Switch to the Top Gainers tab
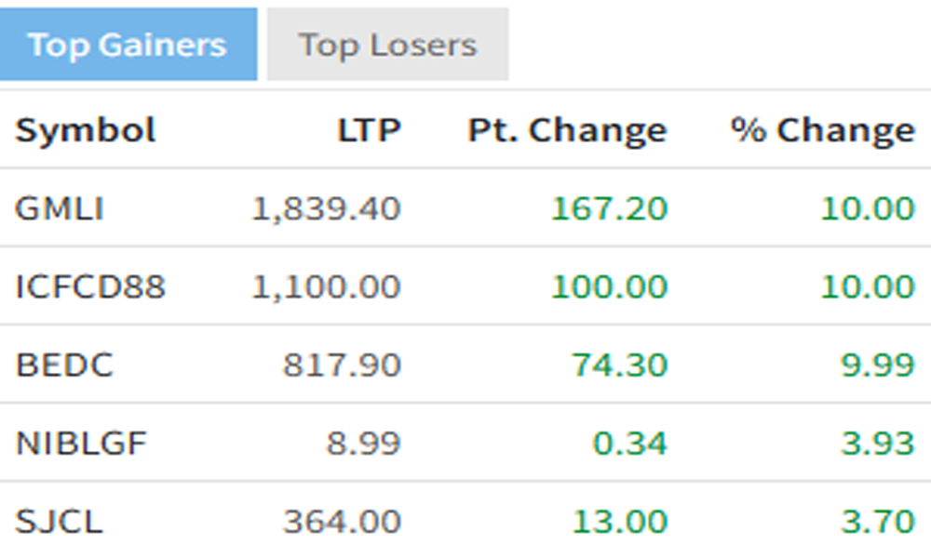This screenshot has width=931, height=558. coord(128,45)
